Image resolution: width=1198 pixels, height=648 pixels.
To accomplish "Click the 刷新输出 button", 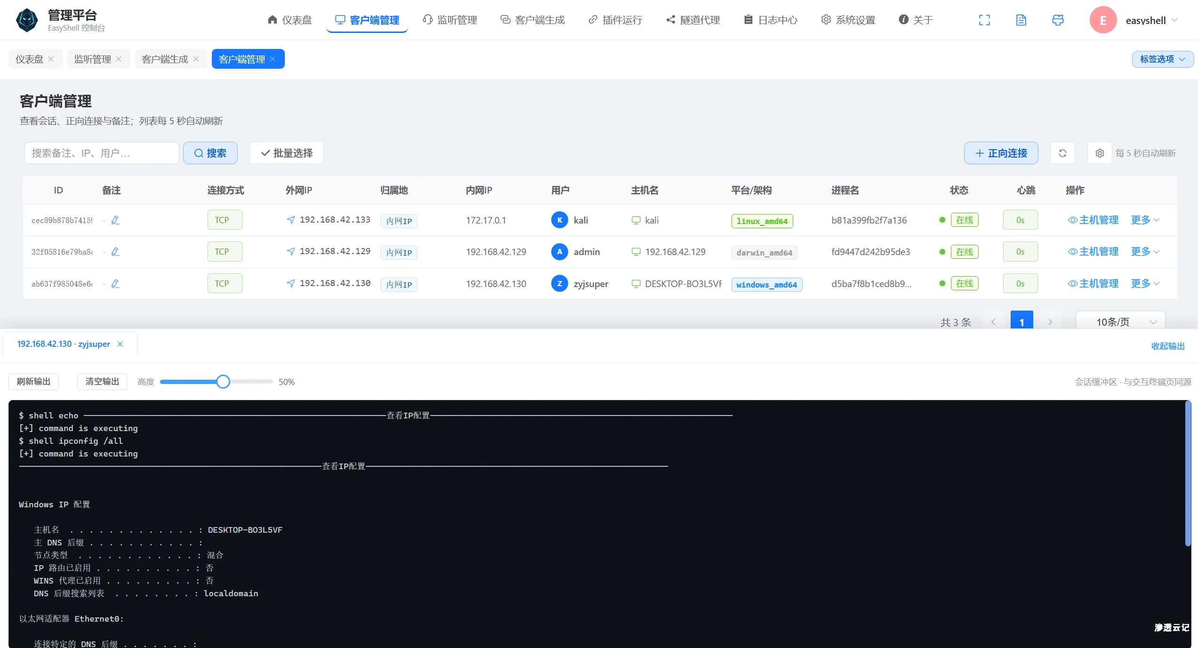I will (x=33, y=382).
